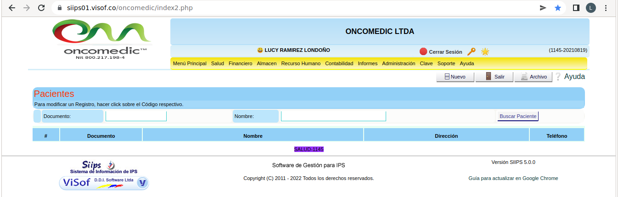
Task: Open the Recurso Humano menu
Action: tap(301, 63)
